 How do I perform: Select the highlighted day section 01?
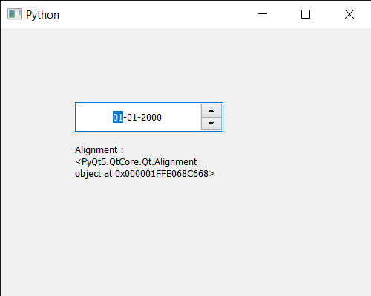pyautogui.click(x=118, y=117)
